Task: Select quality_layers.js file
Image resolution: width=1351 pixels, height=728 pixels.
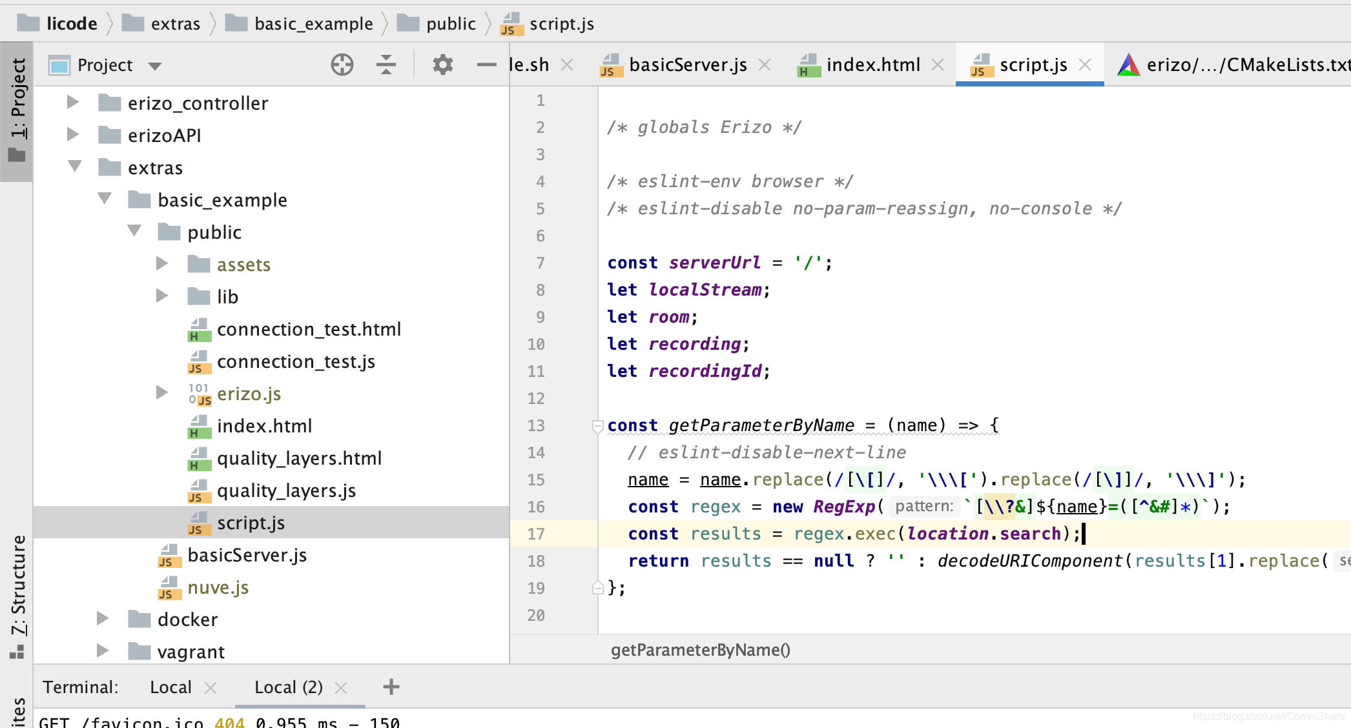Action: pos(286,490)
